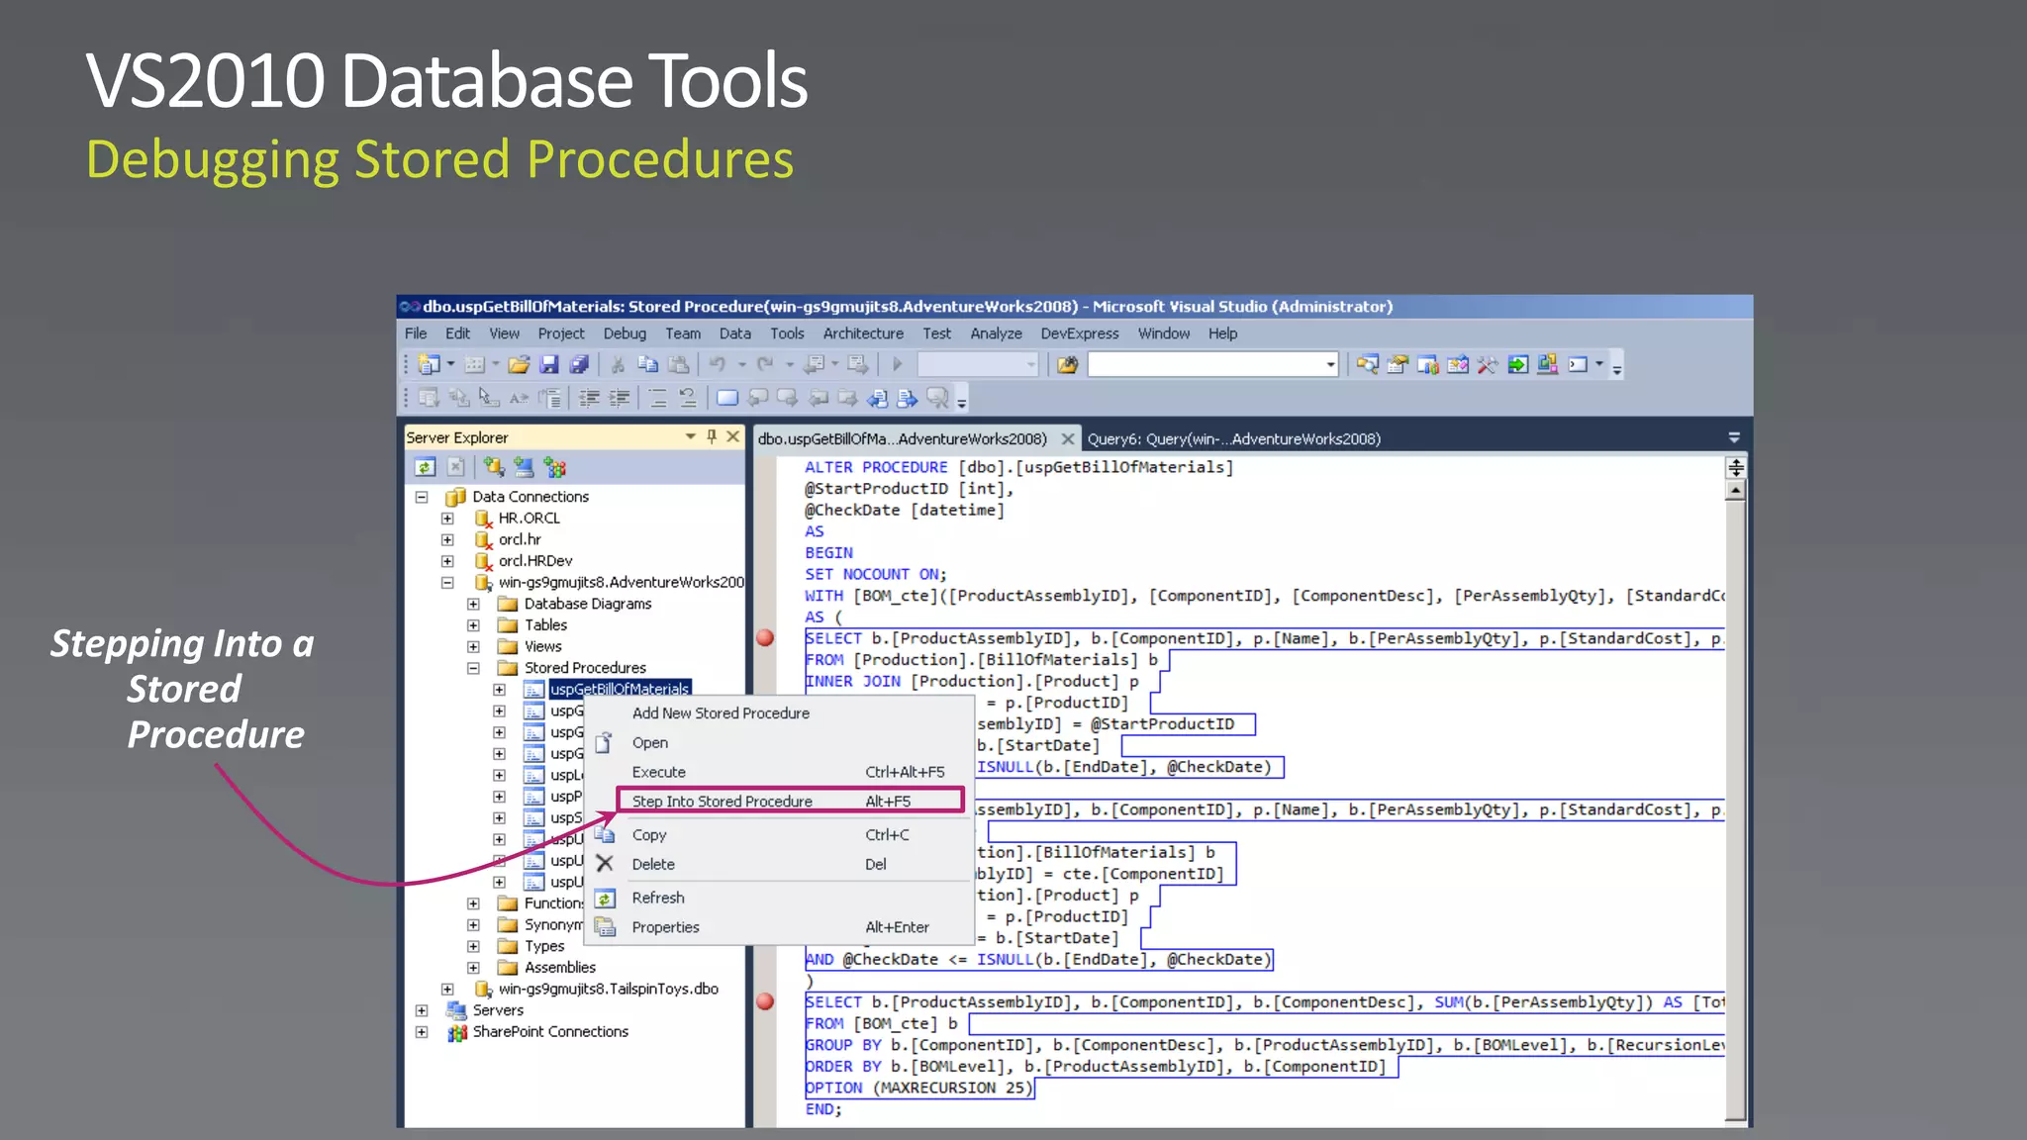Click the editor split window handle
The width and height of the screenshot is (2027, 1140).
(1735, 468)
